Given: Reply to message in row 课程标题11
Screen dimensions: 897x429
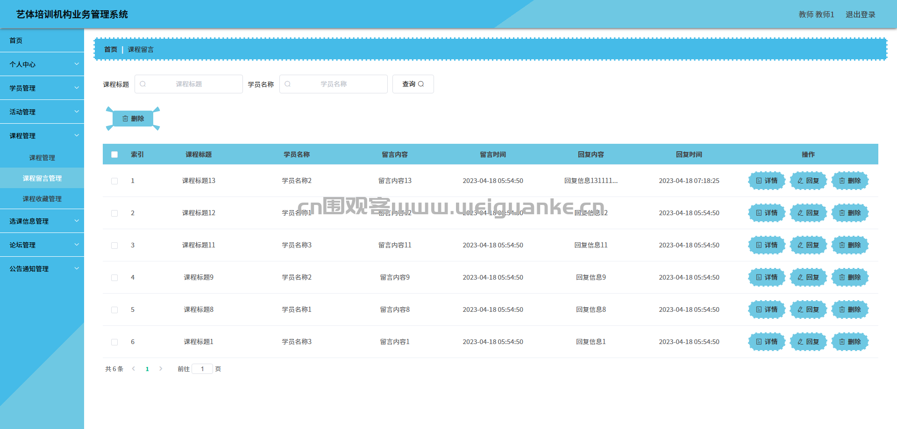Looking at the screenshot, I should click(808, 245).
